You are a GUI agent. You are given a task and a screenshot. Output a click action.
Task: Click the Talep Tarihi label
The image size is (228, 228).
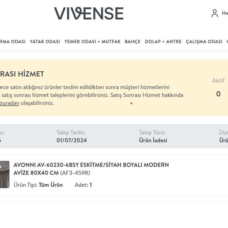click(71, 132)
